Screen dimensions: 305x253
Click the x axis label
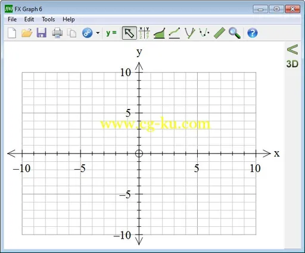point(276,154)
